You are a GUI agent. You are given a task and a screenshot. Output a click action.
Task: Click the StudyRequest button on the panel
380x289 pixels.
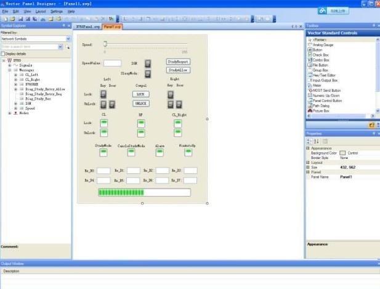(x=178, y=62)
